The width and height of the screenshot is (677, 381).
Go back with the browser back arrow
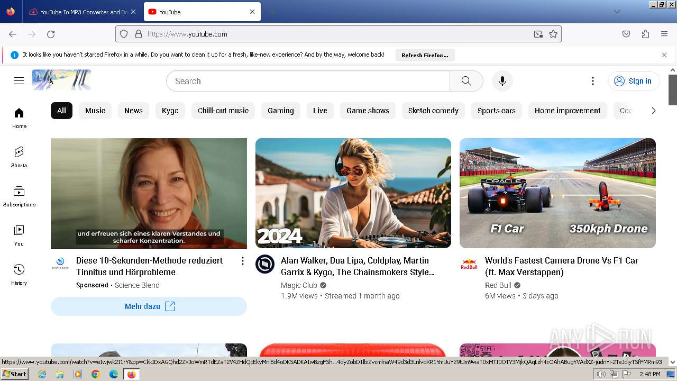[13, 34]
